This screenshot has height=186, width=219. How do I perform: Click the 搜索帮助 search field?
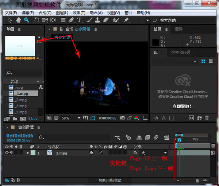(184, 20)
